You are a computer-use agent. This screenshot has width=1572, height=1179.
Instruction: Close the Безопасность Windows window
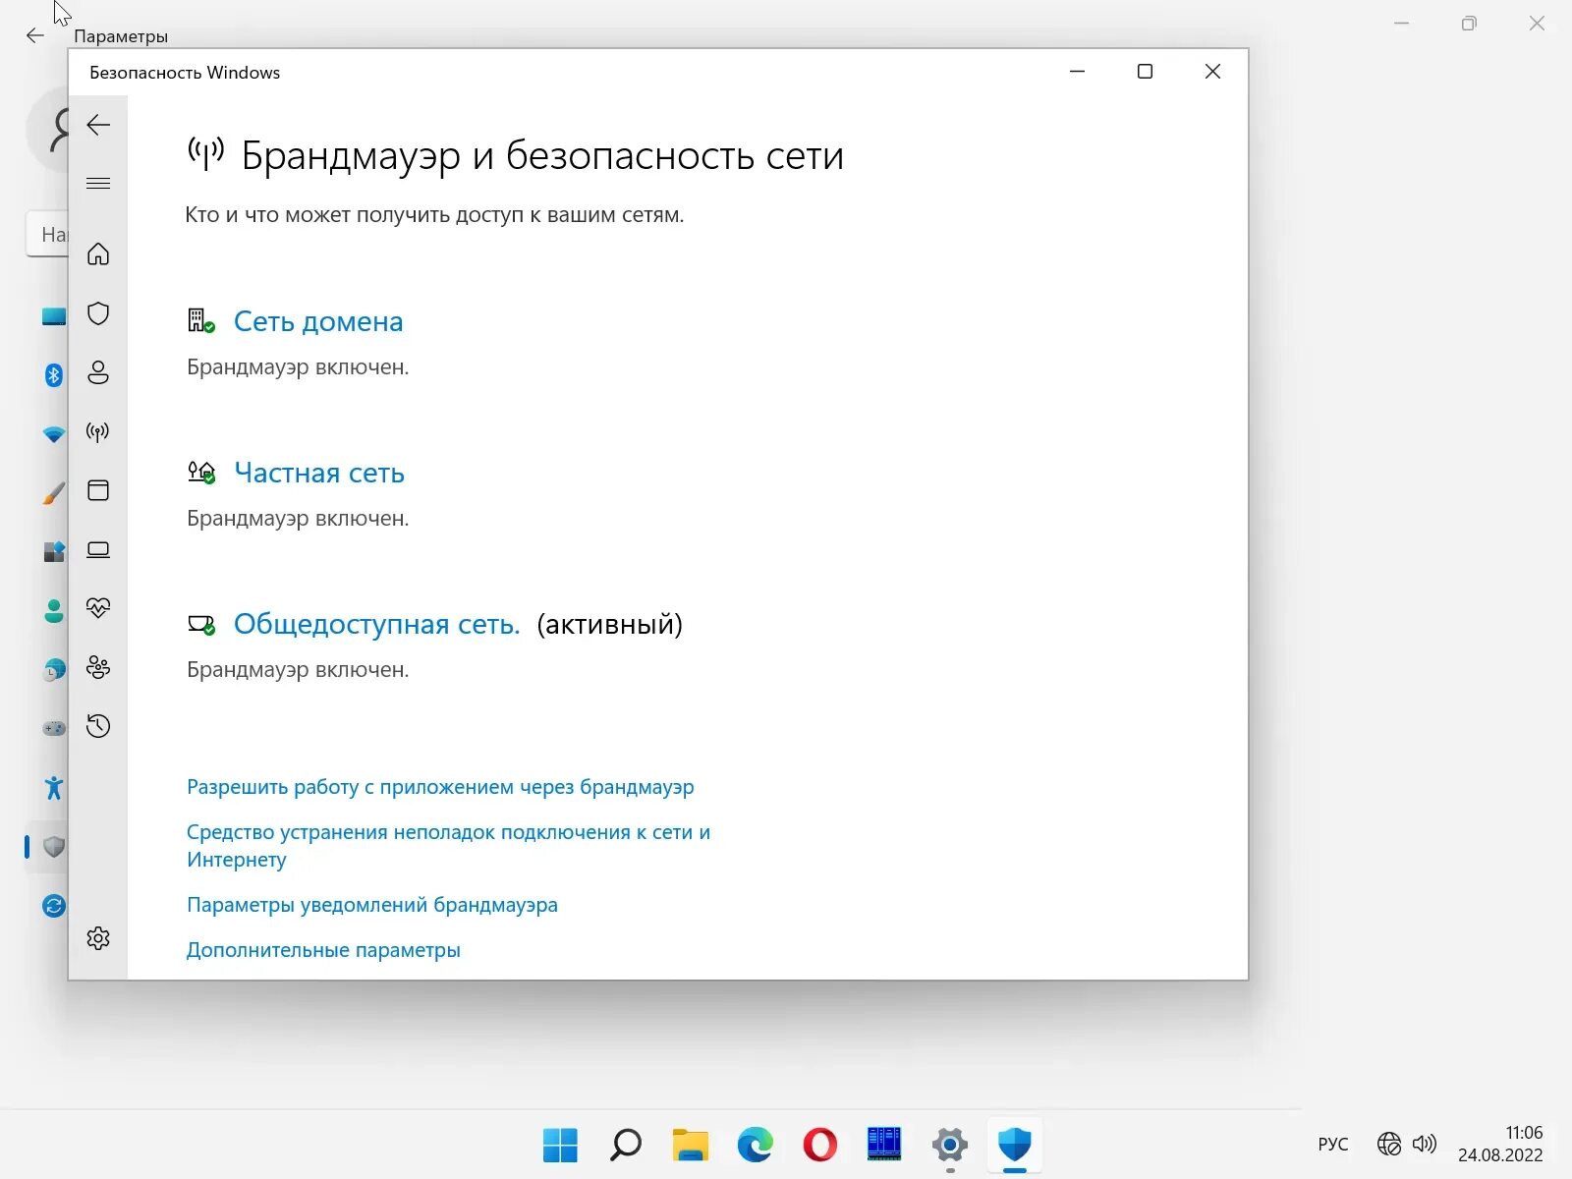1212,72
